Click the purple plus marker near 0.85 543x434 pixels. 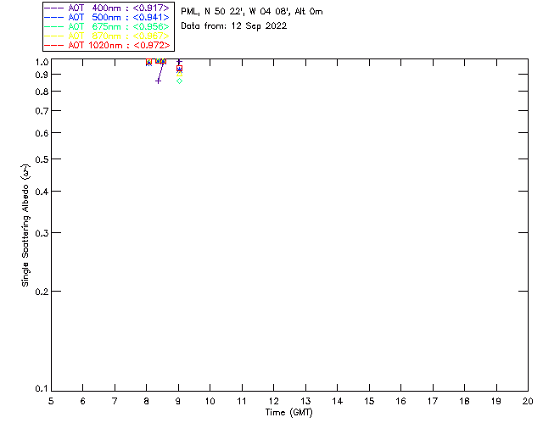(158, 81)
